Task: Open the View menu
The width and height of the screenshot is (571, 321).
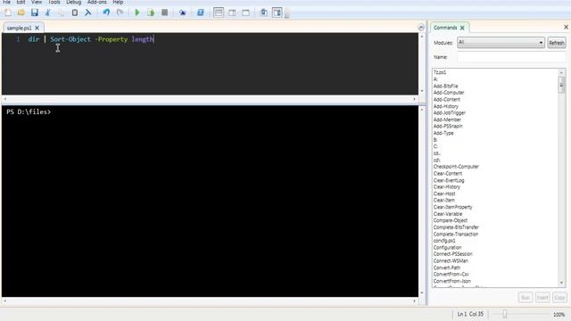Action: 37,2
